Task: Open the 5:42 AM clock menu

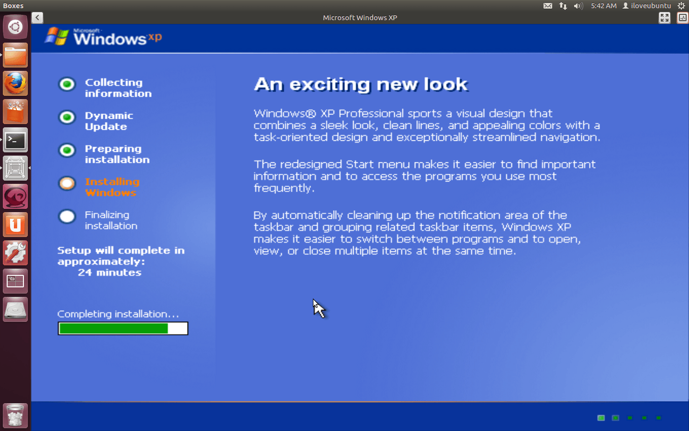Action: pos(603,6)
